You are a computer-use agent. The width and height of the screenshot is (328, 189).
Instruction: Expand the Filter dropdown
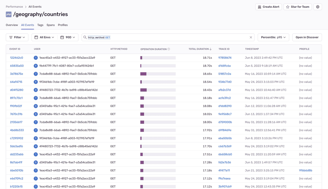click(17, 37)
